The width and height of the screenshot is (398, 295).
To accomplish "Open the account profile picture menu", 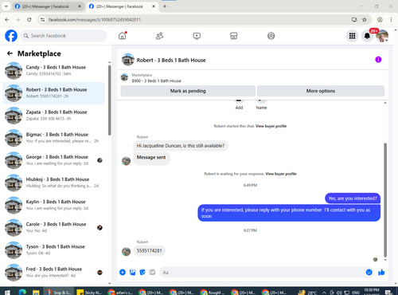I will click(382, 36).
